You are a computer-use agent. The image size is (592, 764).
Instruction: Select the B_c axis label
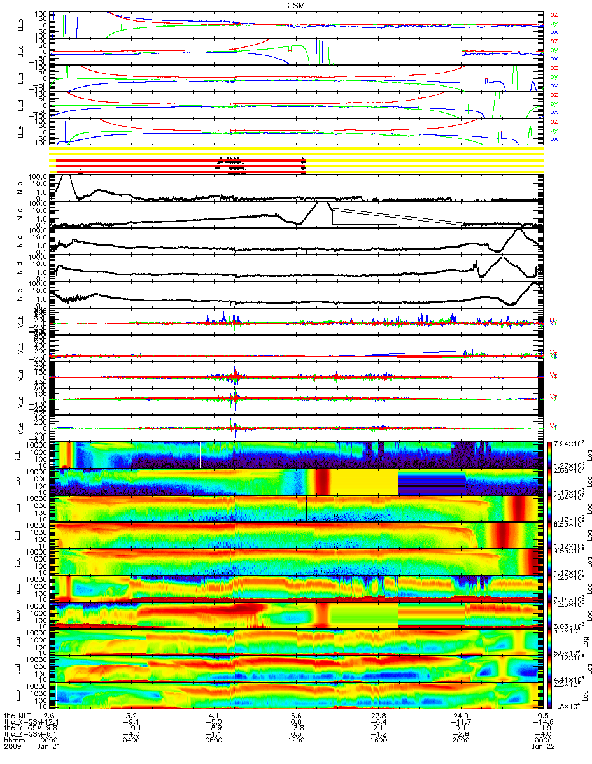[x=20, y=51]
